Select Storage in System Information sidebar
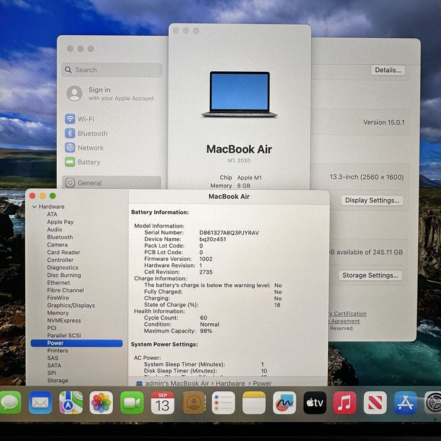 pyautogui.click(x=58, y=381)
